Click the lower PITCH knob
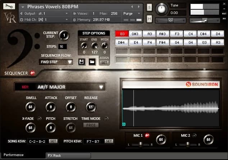This screenshot has height=160, width=228. point(51,128)
